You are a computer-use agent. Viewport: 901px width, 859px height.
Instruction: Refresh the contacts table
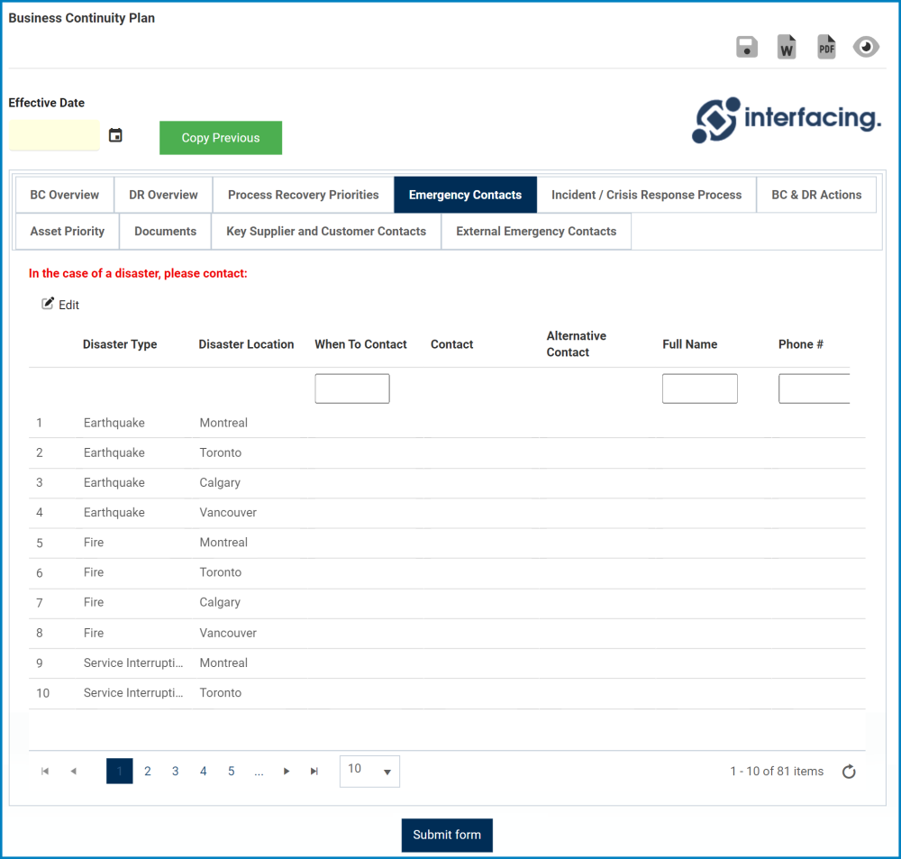click(x=849, y=771)
